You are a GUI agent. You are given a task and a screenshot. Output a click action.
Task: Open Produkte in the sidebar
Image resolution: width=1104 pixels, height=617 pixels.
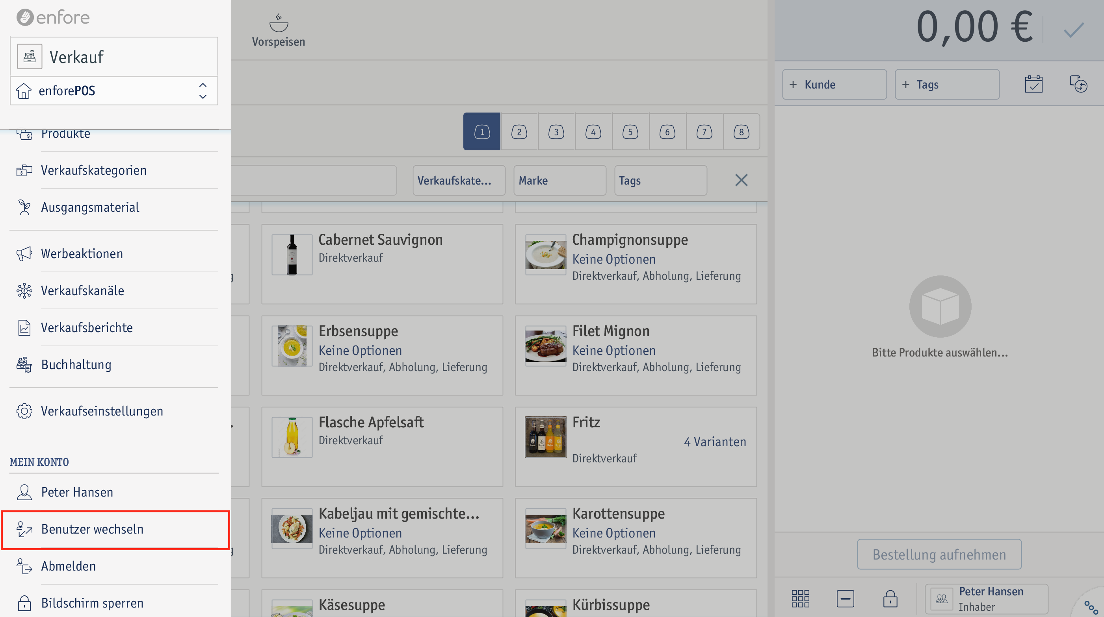coord(114,134)
